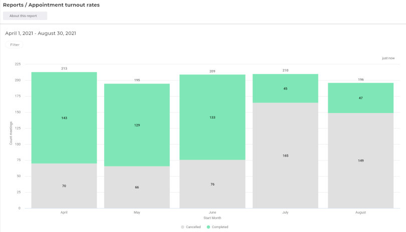Viewport: 406px width, 232px height.
Task: Select August's completed segment showing 47
Action: (361, 98)
